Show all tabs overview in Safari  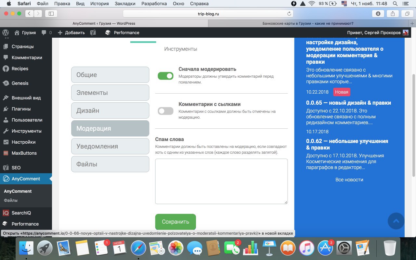click(407, 14)
